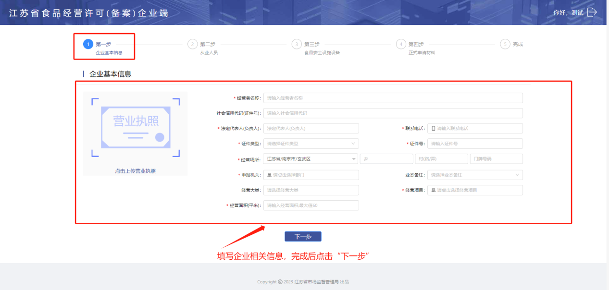Viewport: 609px width, 290px height.
Task: Open the 业态备注 dropdown
Action: tap(474, 175)
